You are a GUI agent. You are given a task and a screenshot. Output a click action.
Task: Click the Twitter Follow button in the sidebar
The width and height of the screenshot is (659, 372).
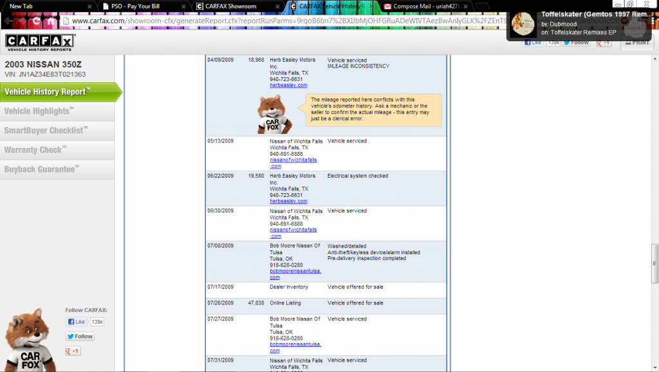pos(80,336)
